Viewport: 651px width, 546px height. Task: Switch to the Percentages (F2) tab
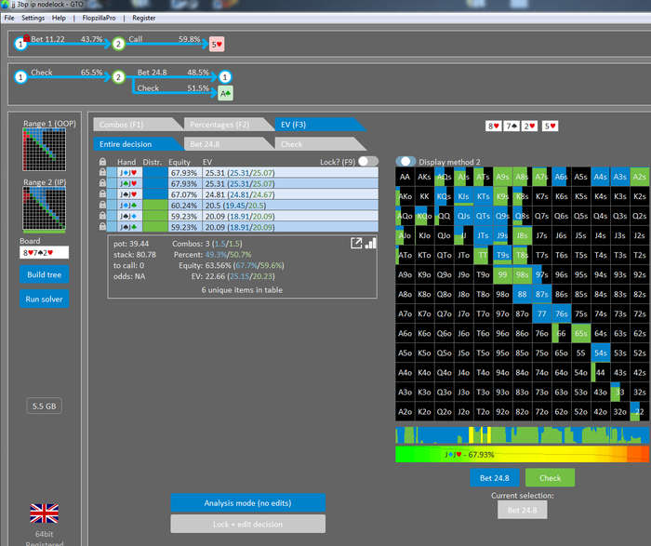click(226, 125)
